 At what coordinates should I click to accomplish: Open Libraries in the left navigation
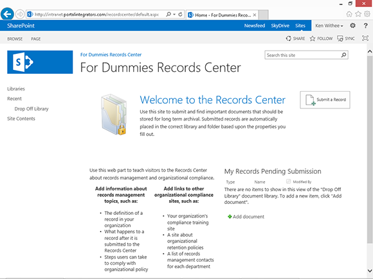coord(16,89)
